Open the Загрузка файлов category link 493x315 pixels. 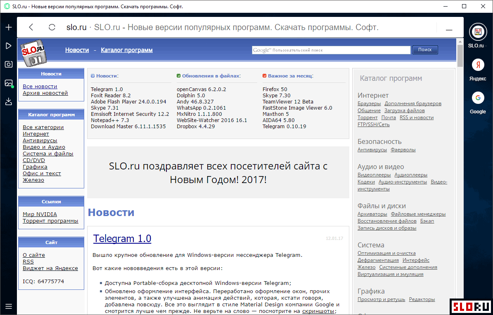[405, 110]
